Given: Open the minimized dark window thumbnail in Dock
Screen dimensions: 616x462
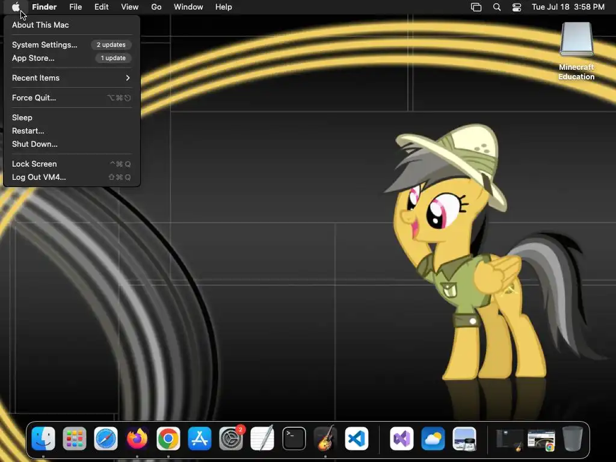Looking at the screenshot, I should click(x=510, y=439).
